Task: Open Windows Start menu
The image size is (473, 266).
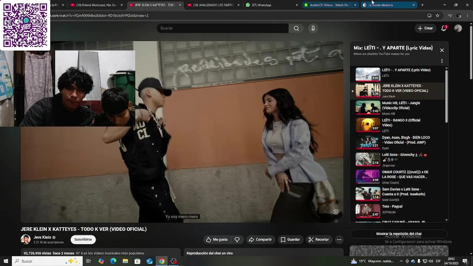Action: [x=6, y=261]
